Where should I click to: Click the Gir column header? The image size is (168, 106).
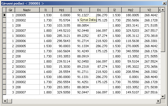pos(11,10)
